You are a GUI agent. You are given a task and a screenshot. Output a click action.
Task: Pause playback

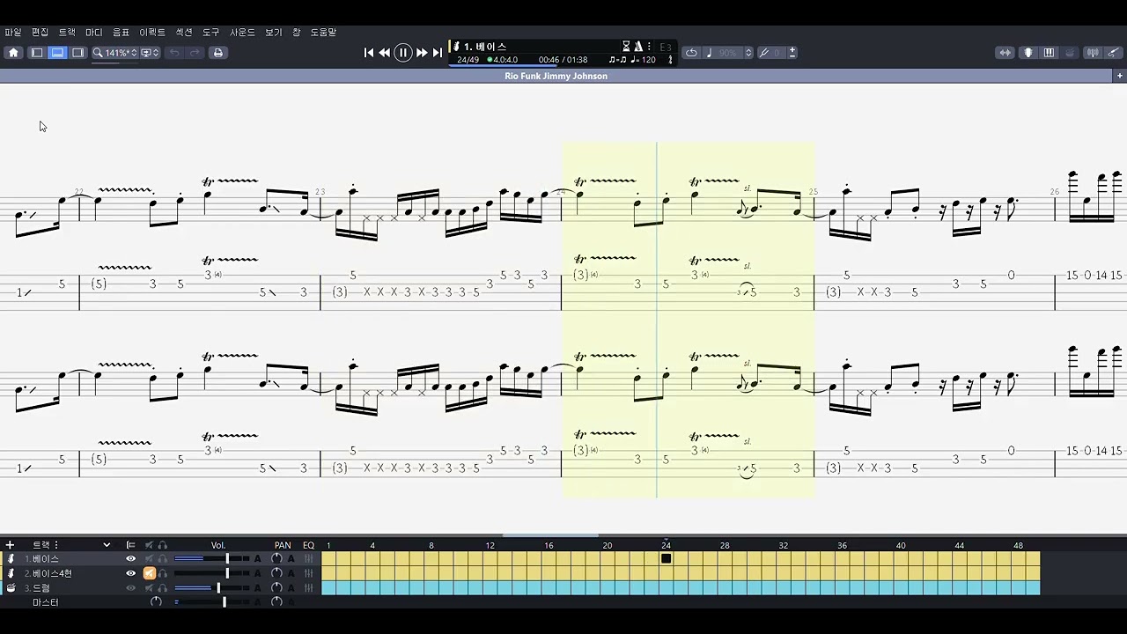pos(402,53)
